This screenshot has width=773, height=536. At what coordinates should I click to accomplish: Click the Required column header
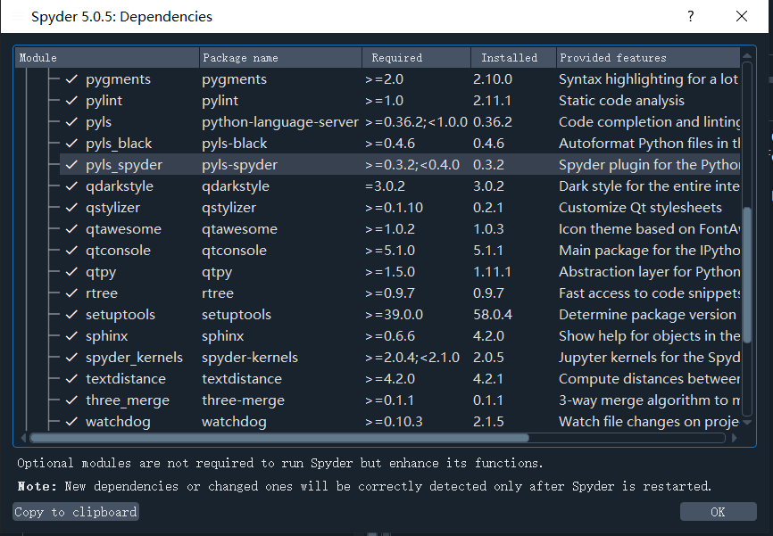coord(417,58)
